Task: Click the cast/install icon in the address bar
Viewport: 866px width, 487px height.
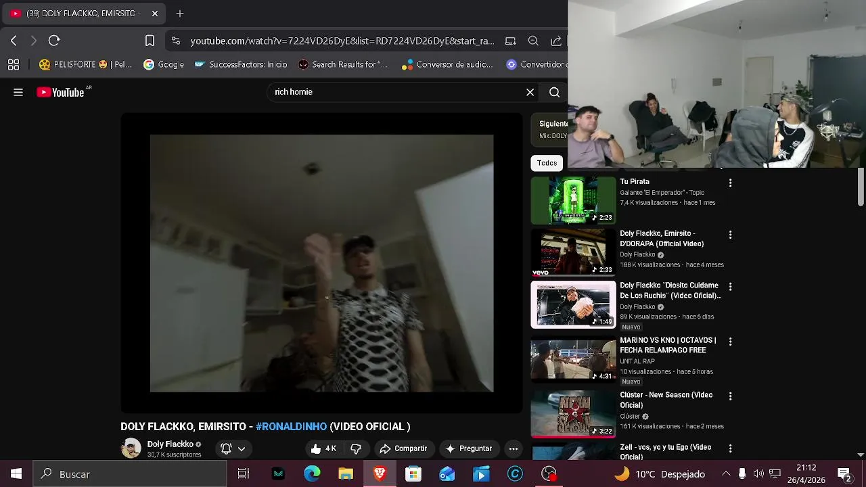Action: point(511,41)
